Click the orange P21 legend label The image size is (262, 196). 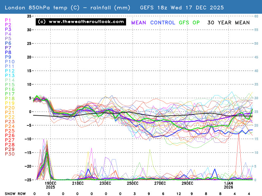click(9, 112)
